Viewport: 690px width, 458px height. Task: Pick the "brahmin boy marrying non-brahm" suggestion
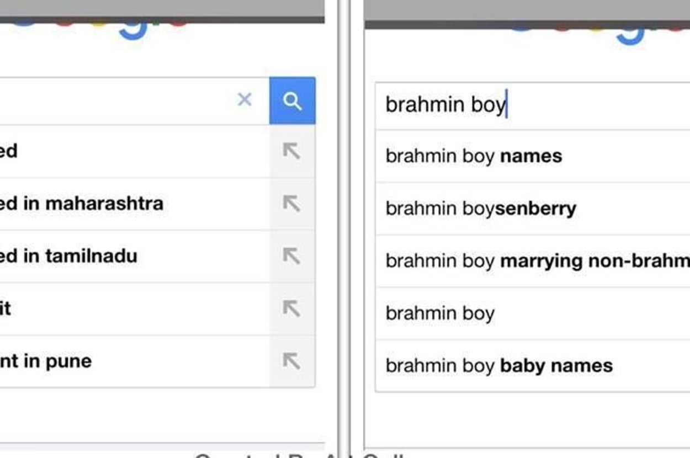coord(537,261)
